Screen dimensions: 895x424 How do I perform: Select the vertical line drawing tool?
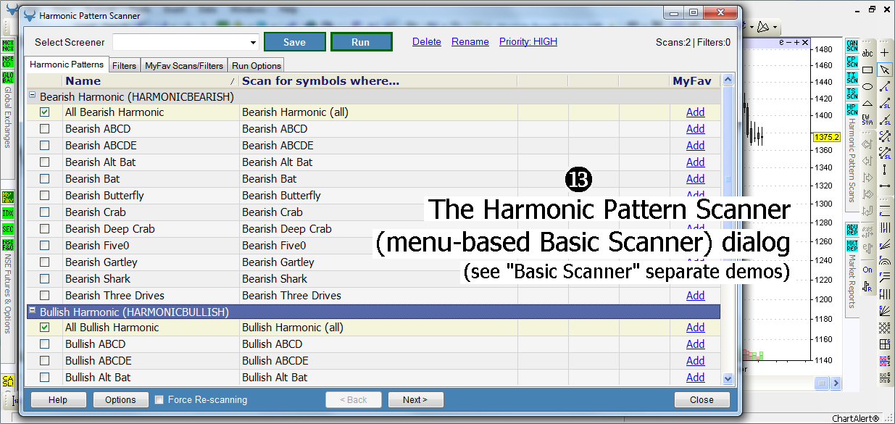(x=885, y=170)
